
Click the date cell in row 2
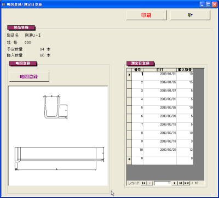coord(160,84)
